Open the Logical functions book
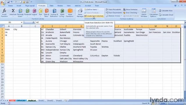 (x=34, y=13)
